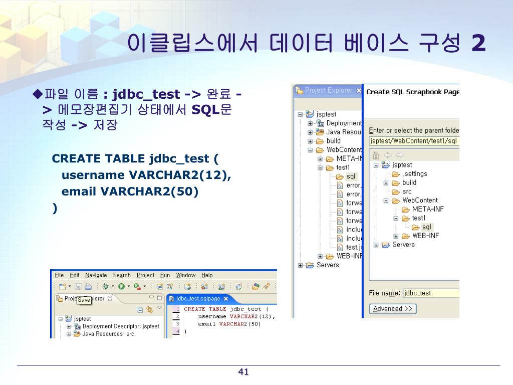Open the Help menu

207,275
